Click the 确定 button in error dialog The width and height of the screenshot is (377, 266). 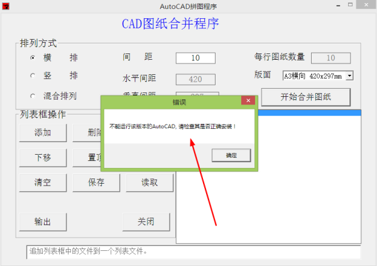click(x=231, y=155)
